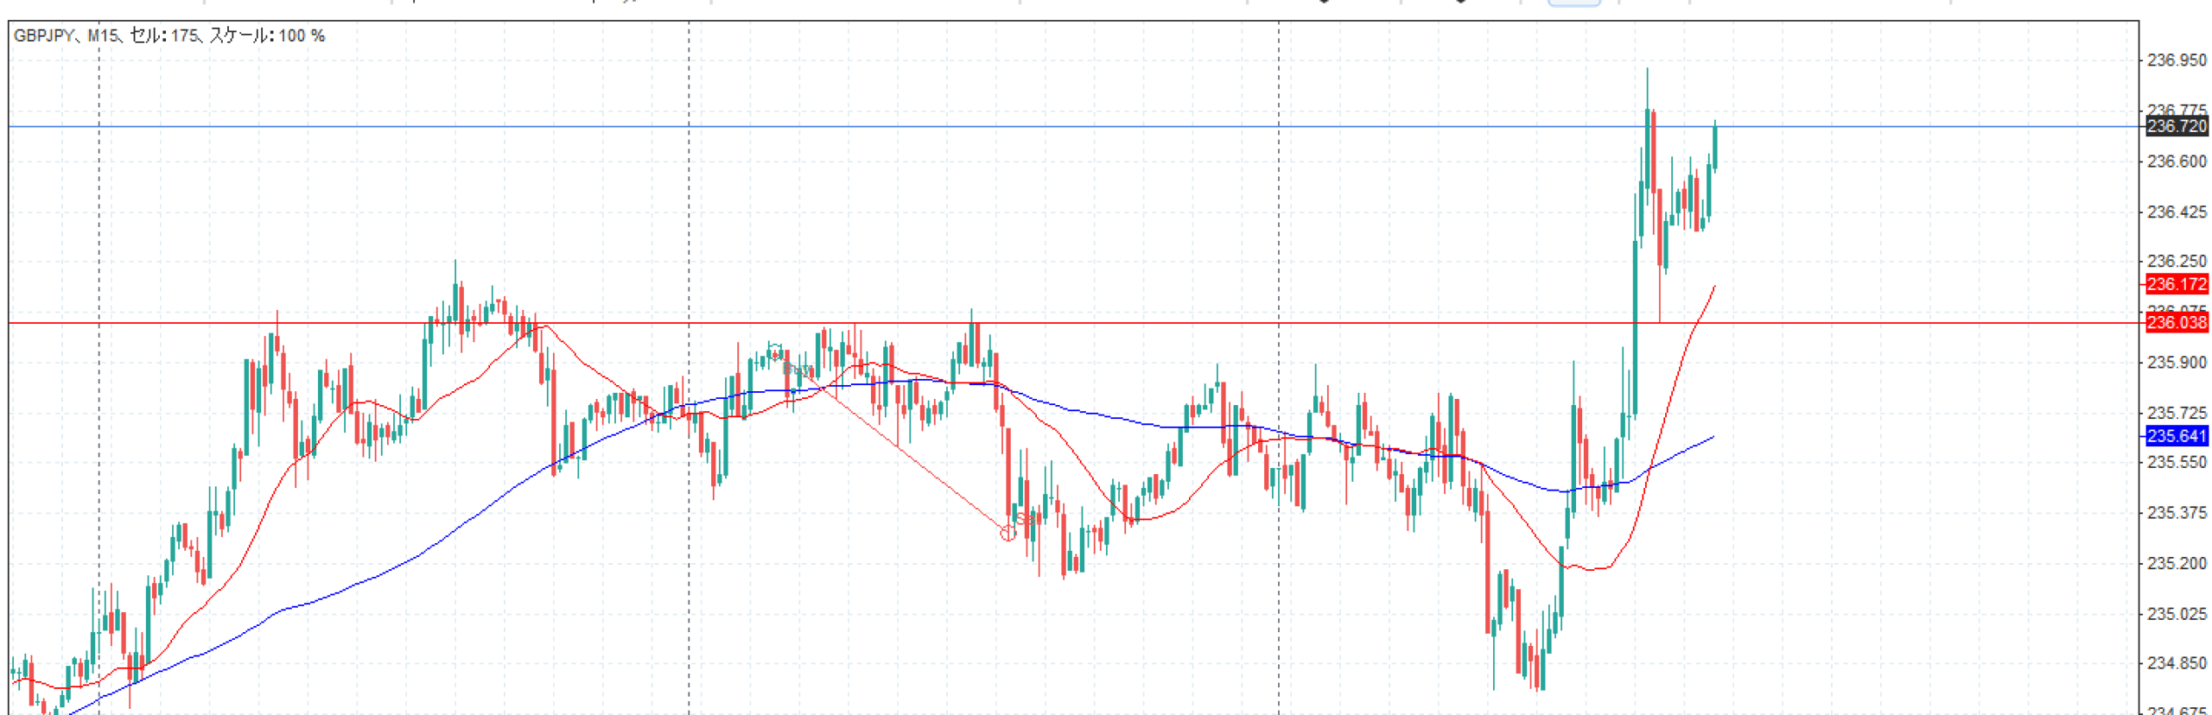Click the red 236.038 price level label
The image size is (2212, 715).
[2175, 322]
